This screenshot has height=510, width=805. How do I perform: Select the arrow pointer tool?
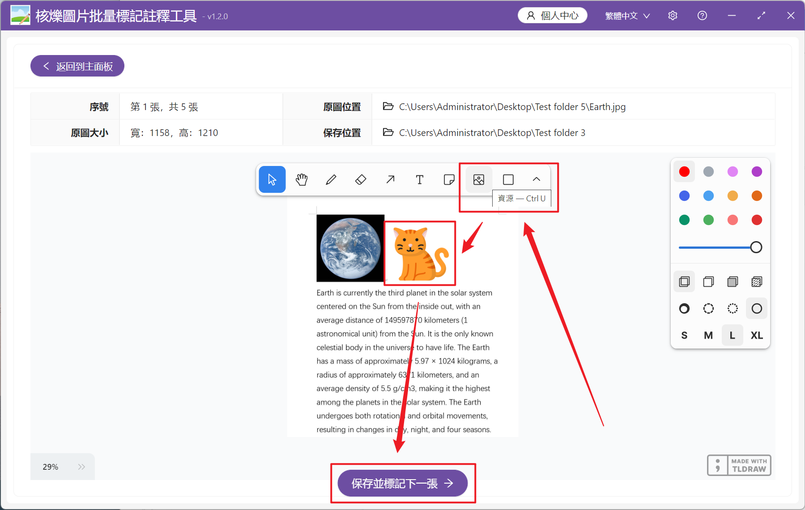pyautogui.click(x=272, y=179)
